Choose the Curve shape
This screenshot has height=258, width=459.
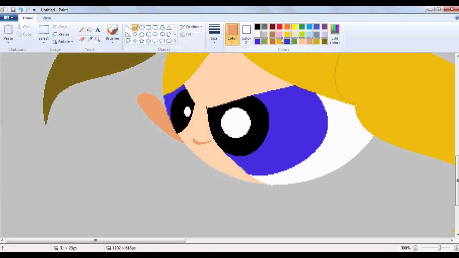[135, 28]
